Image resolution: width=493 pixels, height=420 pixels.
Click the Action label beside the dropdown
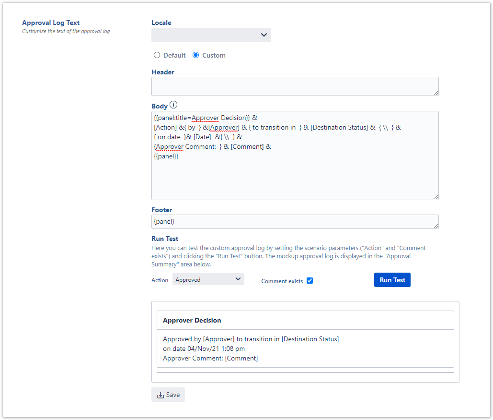click(x=160, y=280)
